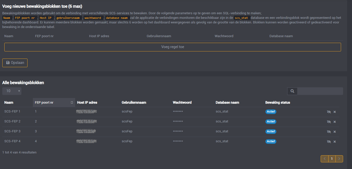Sort table by Database naam column
This screenshot has height=169, width=352.
click(x=227, y=103)
